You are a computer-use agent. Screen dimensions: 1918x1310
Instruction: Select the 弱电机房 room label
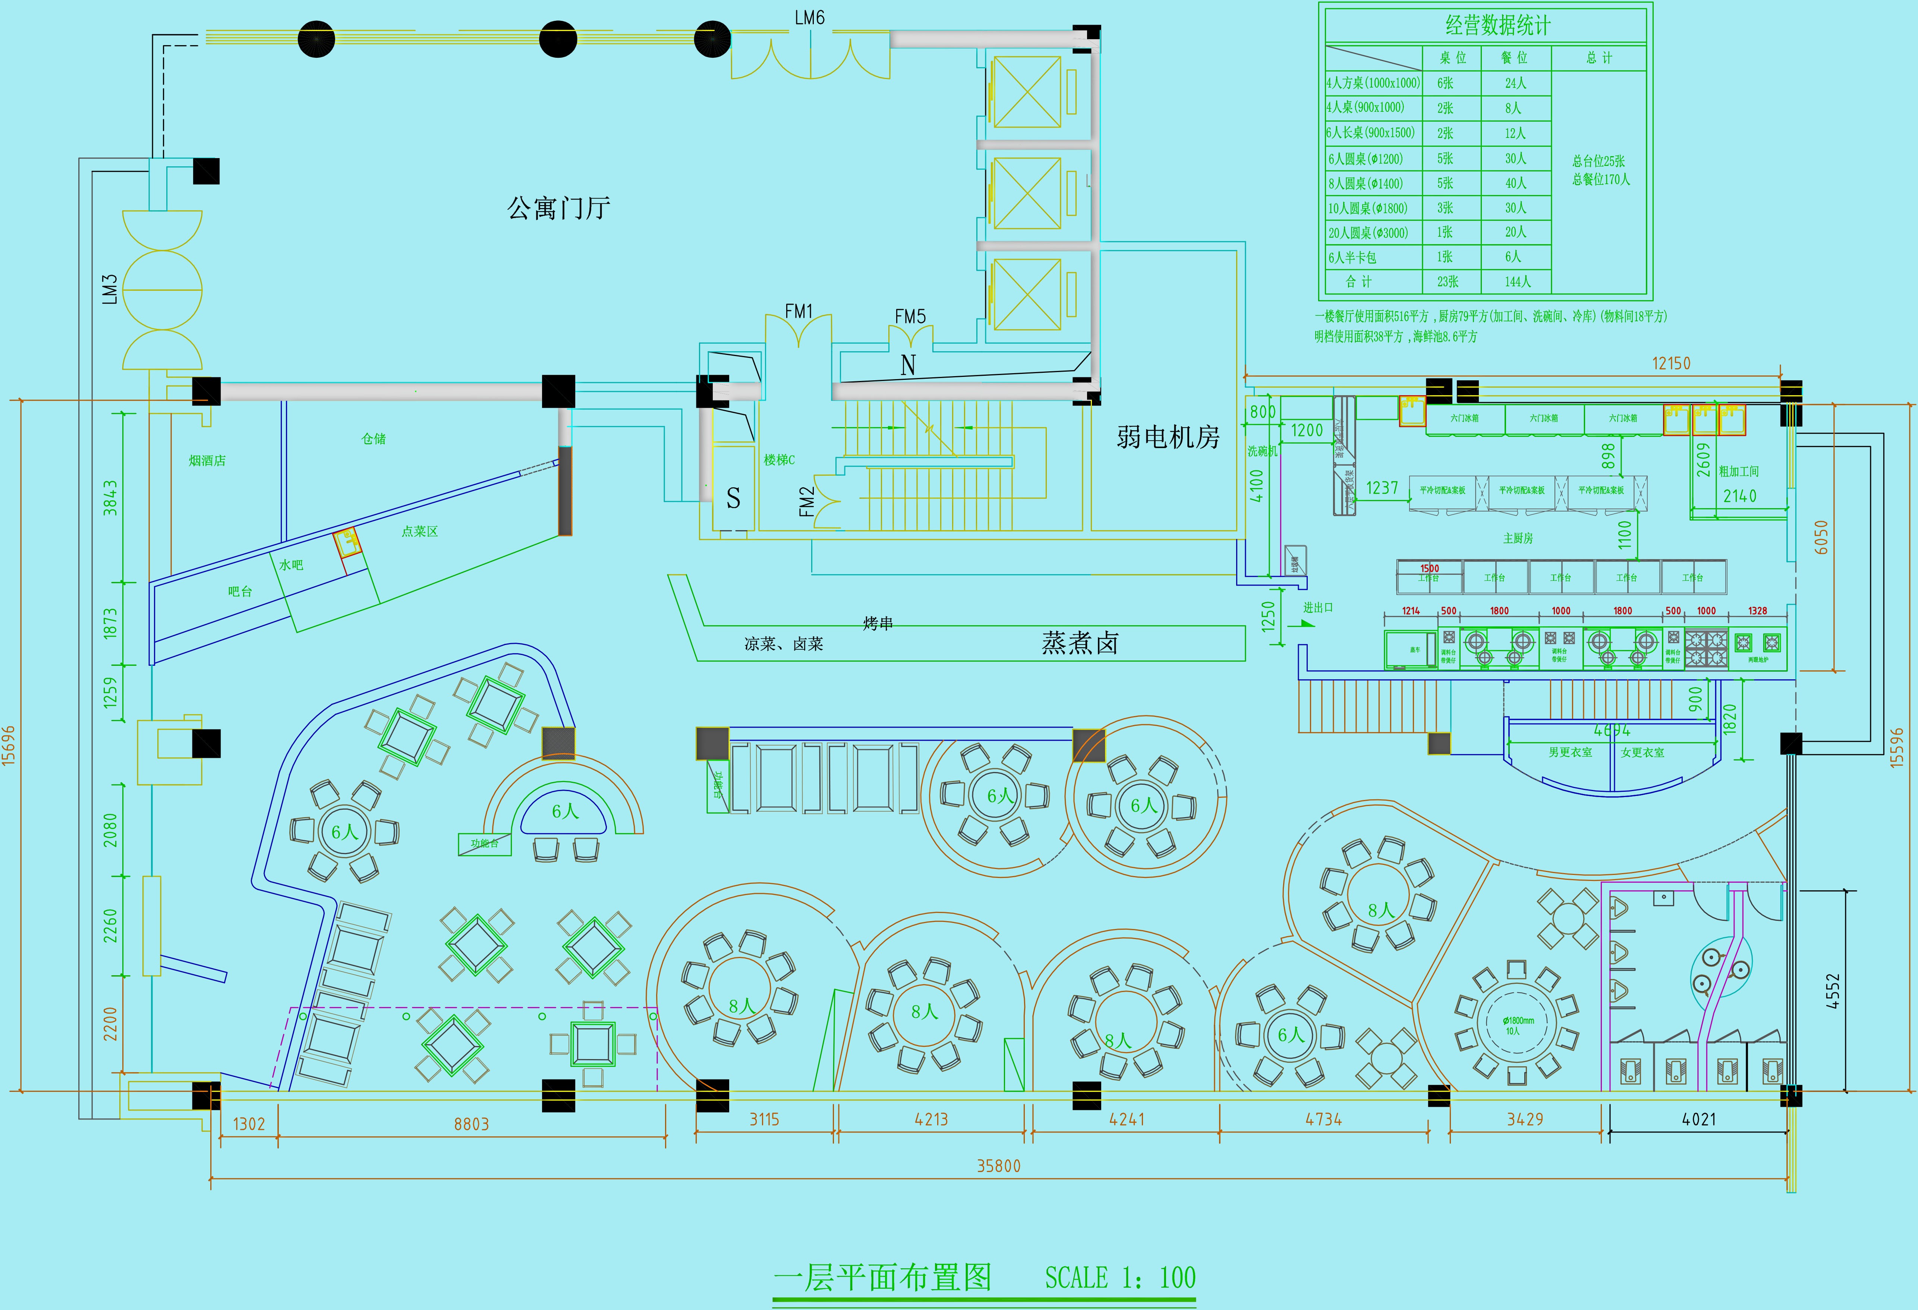(x=1168, y=437)
